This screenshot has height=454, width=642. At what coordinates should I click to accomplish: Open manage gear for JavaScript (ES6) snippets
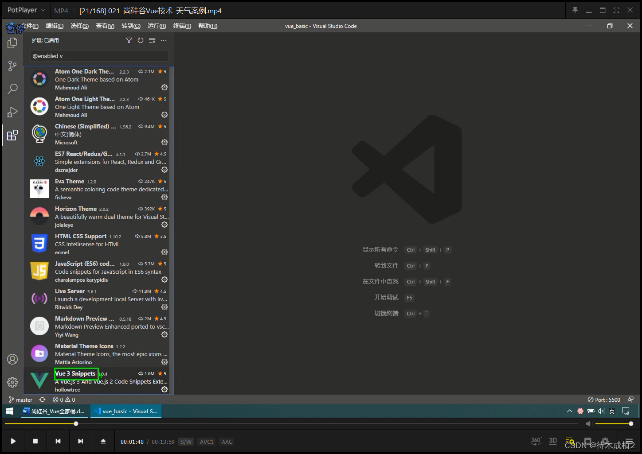pos(164,279)
